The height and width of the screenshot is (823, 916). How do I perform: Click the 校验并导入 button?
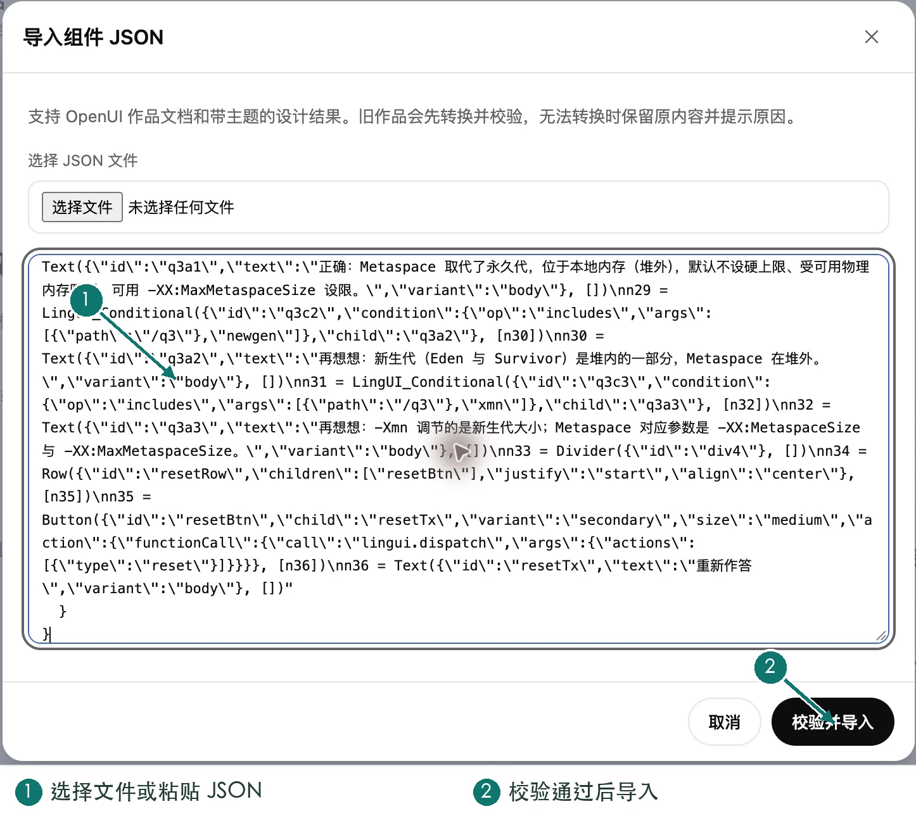point(832,722)
